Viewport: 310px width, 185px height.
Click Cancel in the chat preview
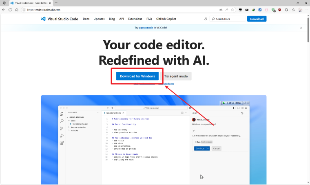[216, 148]
